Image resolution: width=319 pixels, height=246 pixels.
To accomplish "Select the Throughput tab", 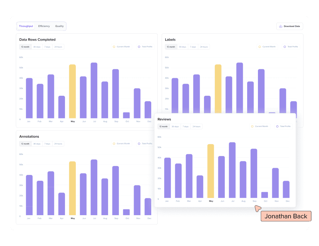I will pos(26,26).
